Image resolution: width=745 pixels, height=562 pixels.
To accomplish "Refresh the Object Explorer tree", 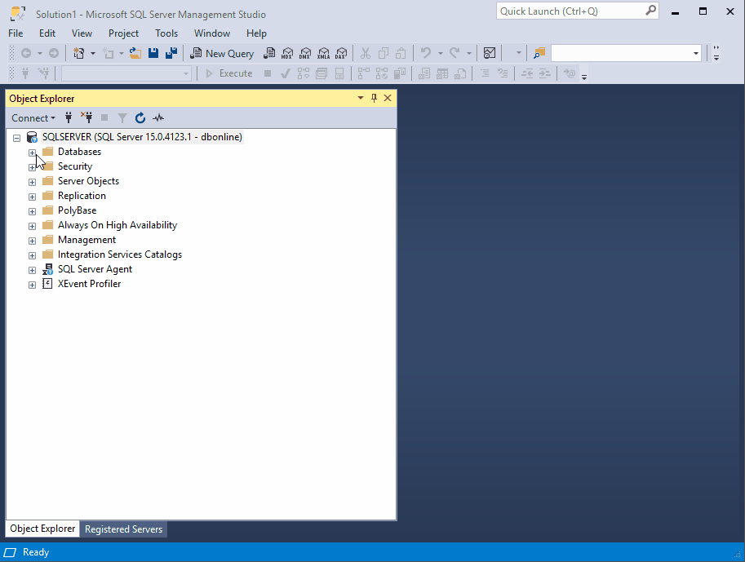I will pyautogui.click(x=140, y=117).
